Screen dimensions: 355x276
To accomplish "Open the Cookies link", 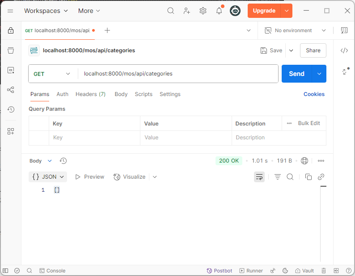I will click(314, 94).
